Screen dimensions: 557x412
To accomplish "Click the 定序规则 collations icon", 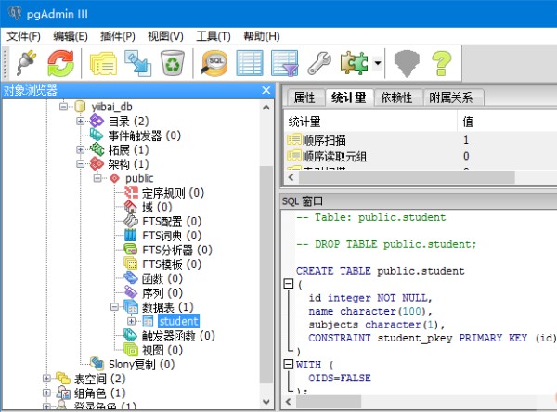I will pyautogui.click(x=131, y=192).
